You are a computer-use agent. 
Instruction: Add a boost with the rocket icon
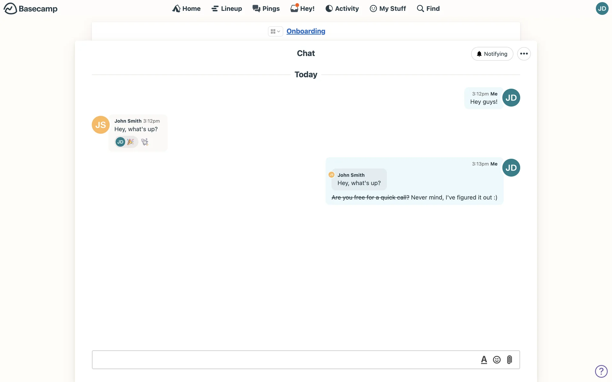(145, 142)
